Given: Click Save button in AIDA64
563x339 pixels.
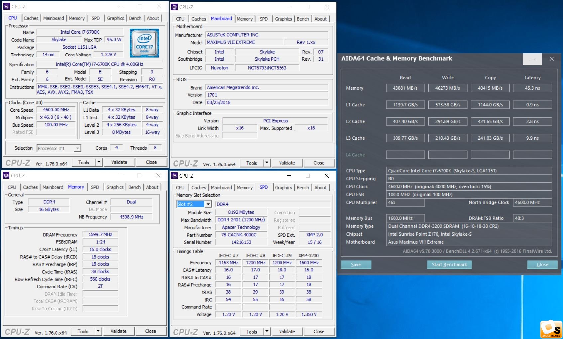Looking at the screenshot, I should click(356, 265).
